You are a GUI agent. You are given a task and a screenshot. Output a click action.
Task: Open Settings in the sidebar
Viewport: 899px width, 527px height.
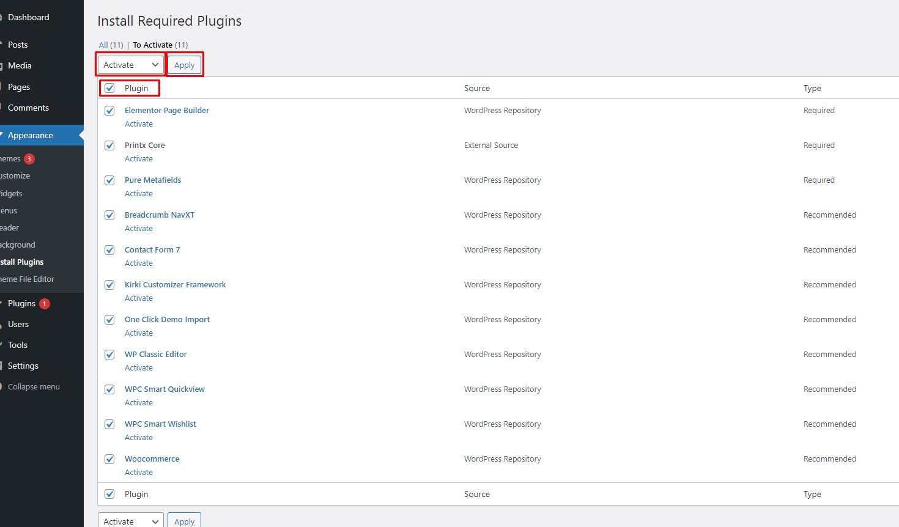(x=23, y=366)
